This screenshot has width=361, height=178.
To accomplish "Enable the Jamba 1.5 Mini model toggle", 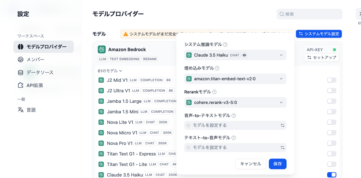I will tap(332, 112).
